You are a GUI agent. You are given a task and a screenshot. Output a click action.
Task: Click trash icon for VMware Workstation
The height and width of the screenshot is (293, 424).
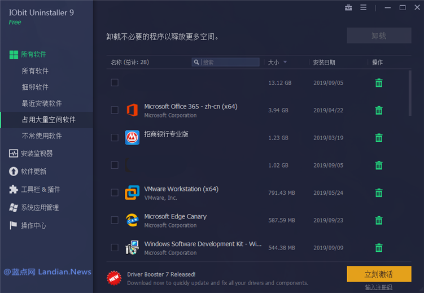pos(379,193)
